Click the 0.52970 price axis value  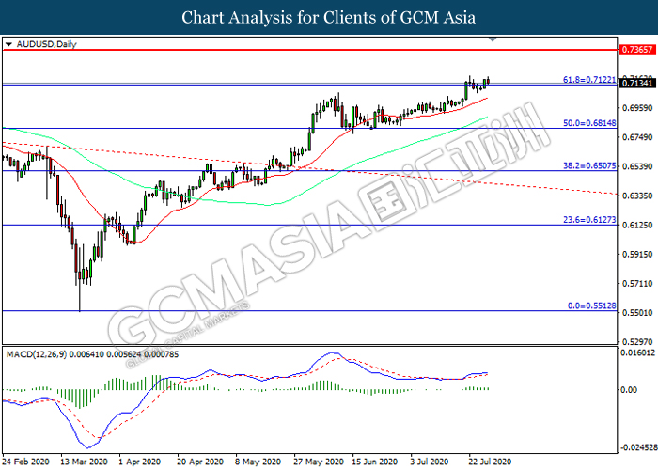(x=637, y=342)
